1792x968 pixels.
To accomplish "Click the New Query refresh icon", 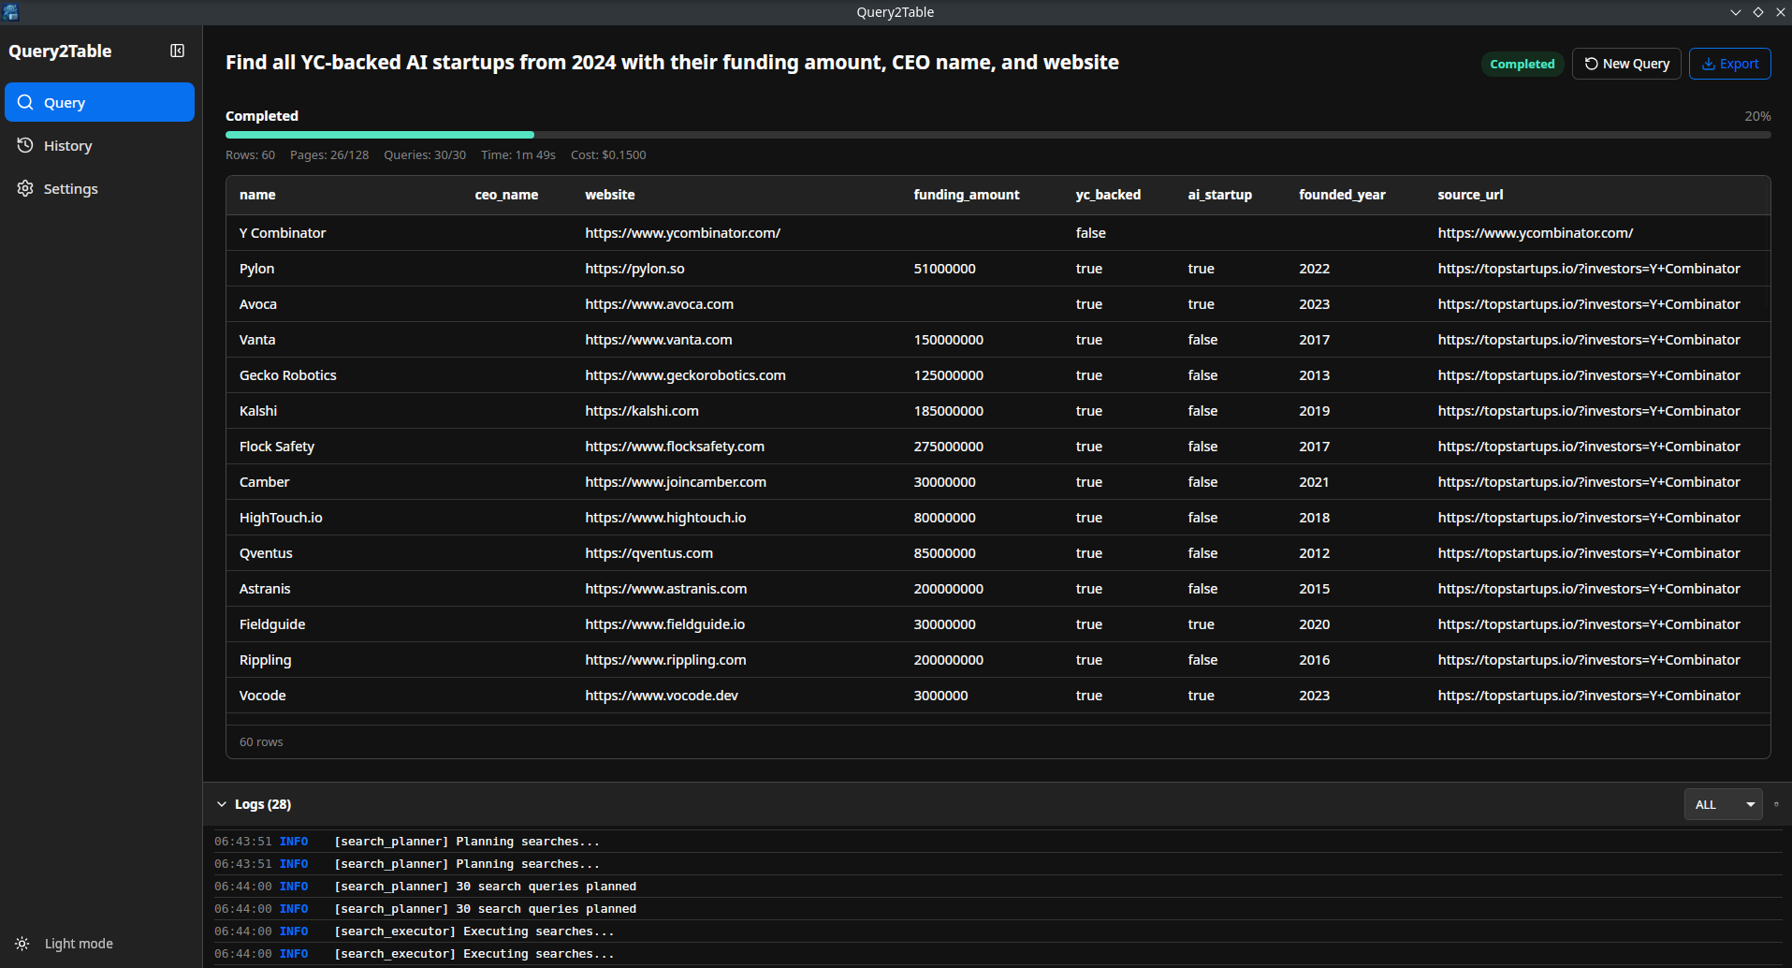I will click(1591, 64).
